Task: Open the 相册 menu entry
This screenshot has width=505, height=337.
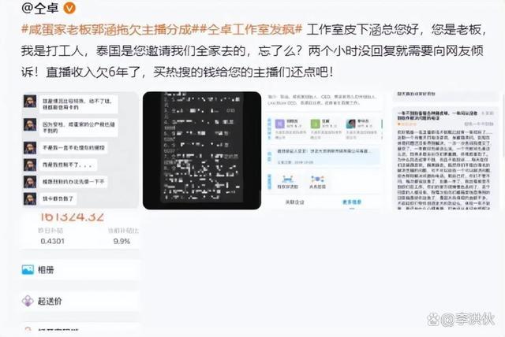Action: tap(80, 269)
